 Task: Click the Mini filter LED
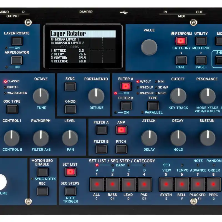coord(156,81)
